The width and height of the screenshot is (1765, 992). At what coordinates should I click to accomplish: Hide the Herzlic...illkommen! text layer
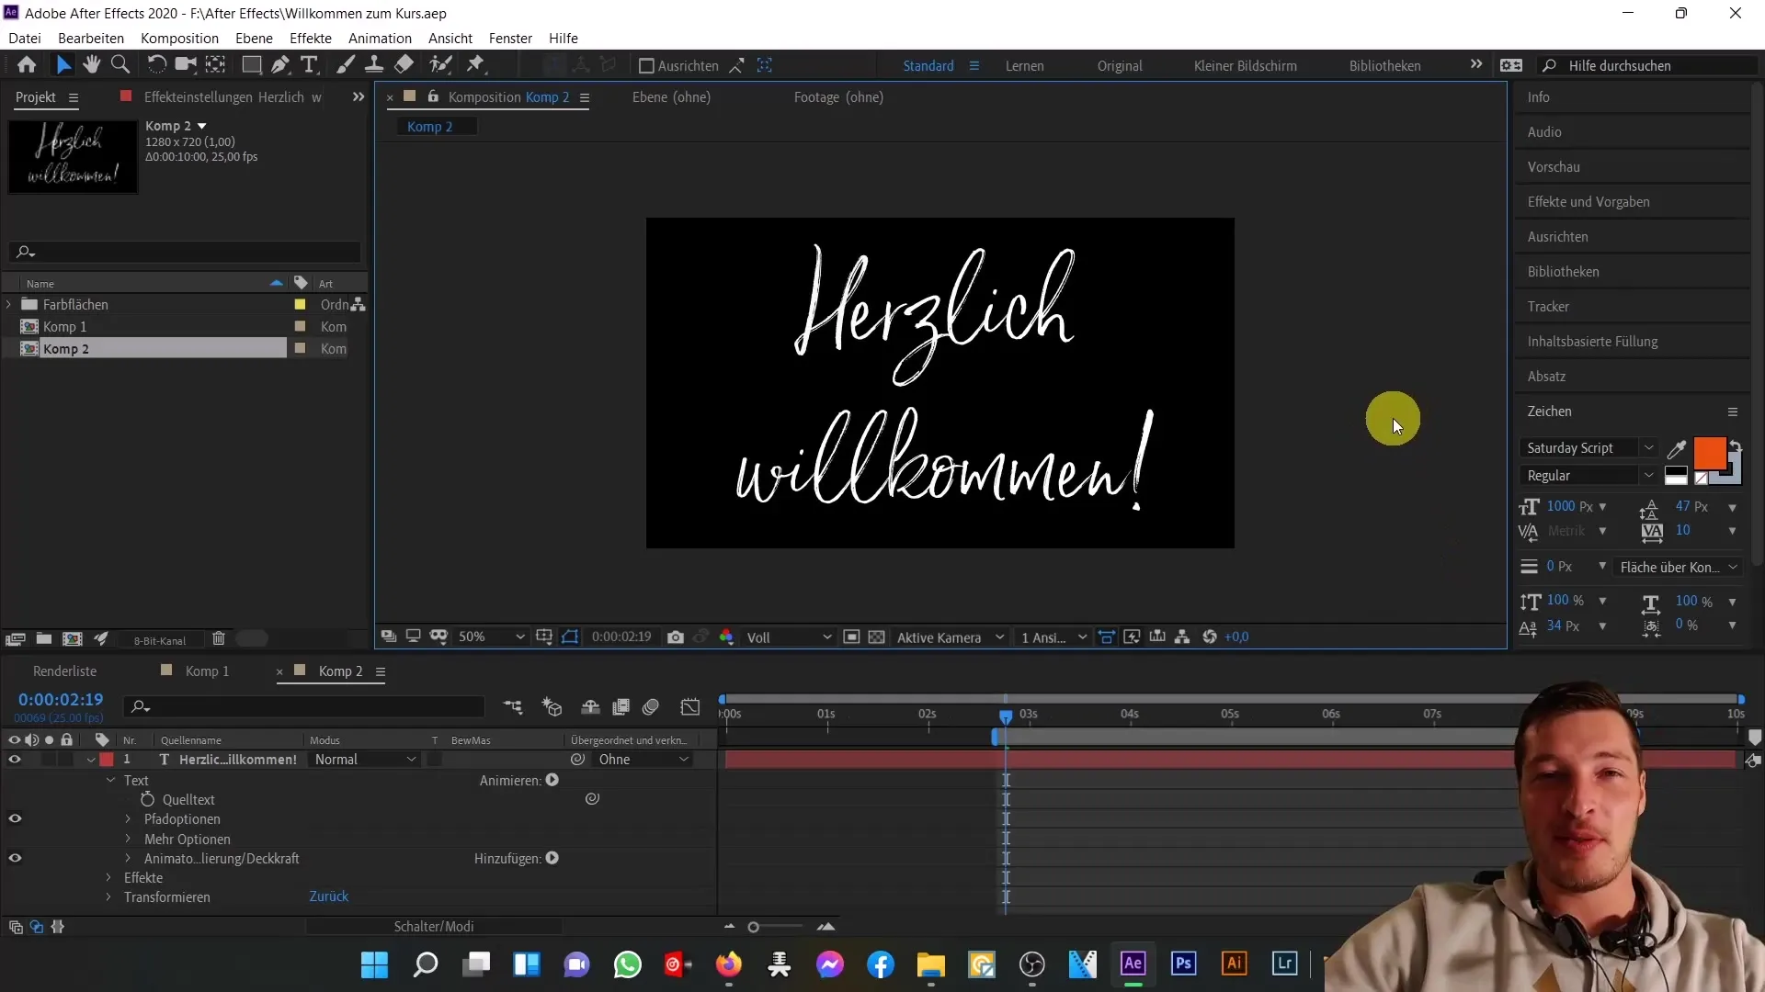tap(15, 760)
